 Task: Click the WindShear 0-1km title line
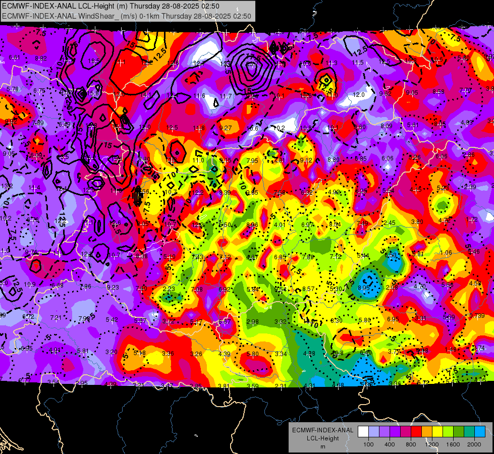pyautogui.click(x=127, y=16)
